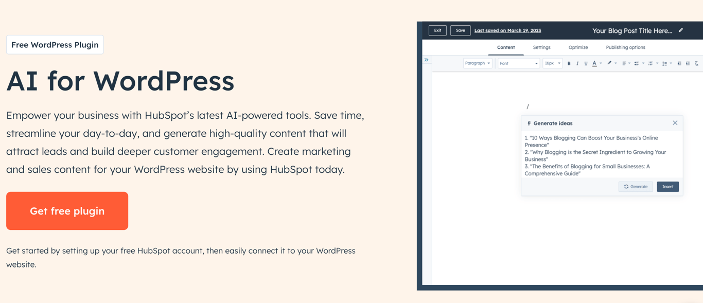Clear formatting with the Tx icon

696,63
